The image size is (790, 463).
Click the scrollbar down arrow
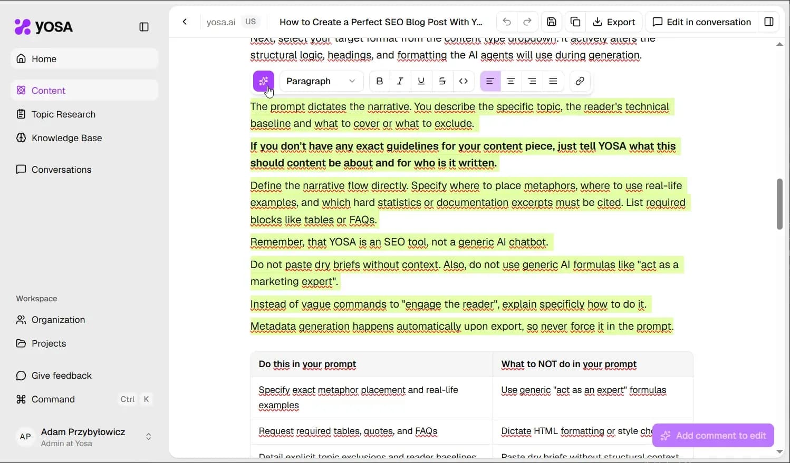pyautogui.click(x=779, y=451)
